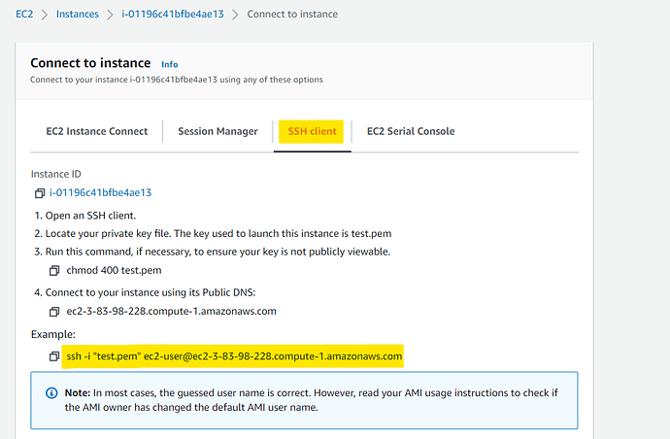Copy the chmod 400 test.pem command
670x439 pixels.
tap(55, 270)
